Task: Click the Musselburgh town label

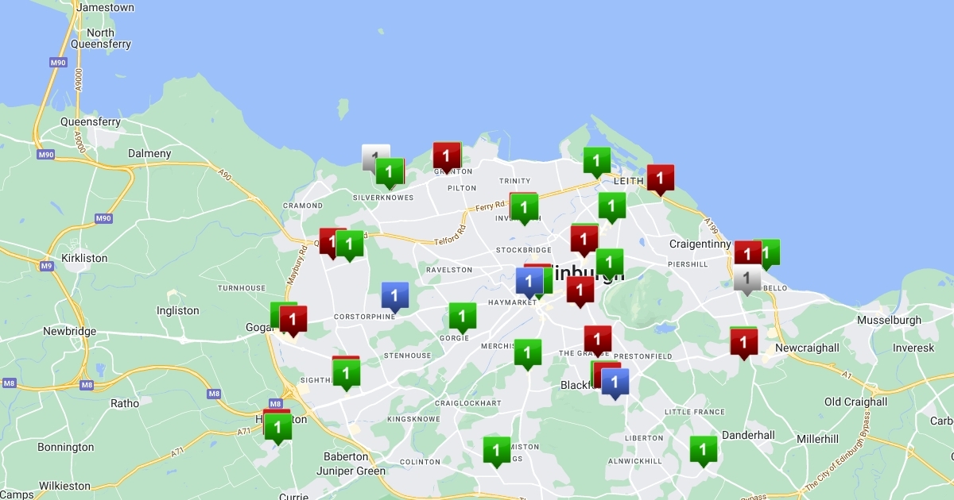Action: pos(889,321)
